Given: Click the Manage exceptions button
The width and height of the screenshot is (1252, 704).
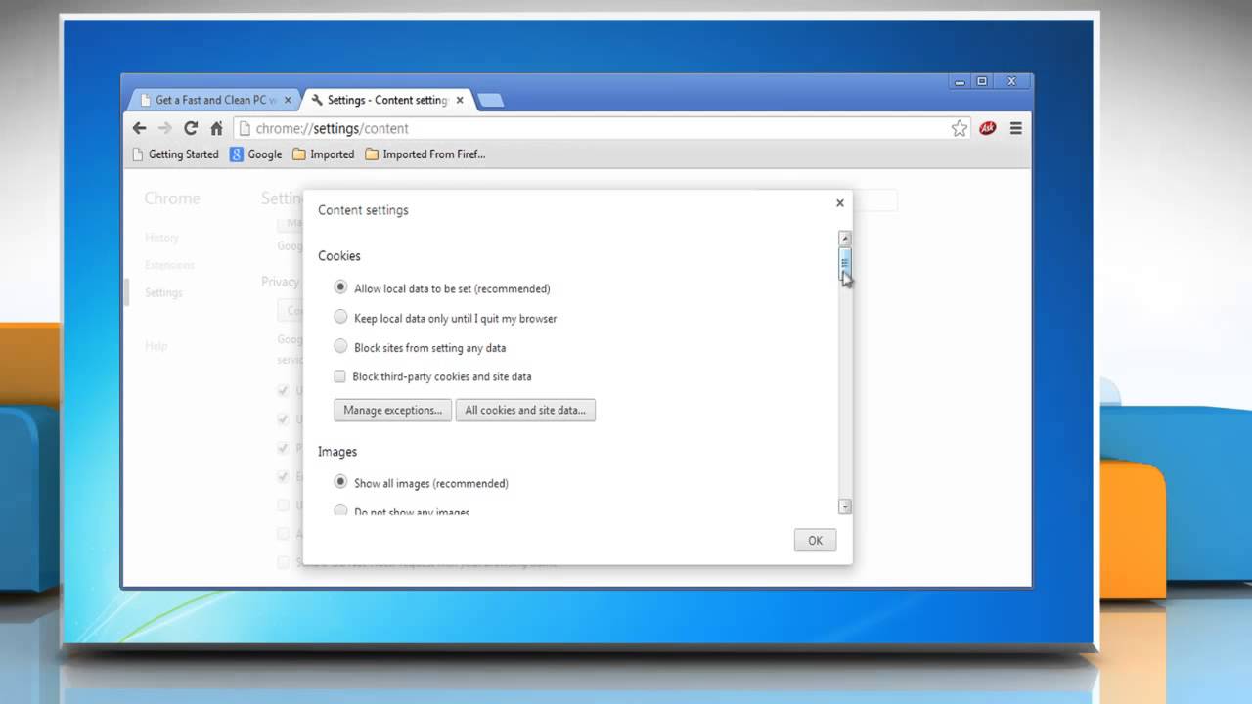Looking at the screenshot, I should [x=392, y=410].
